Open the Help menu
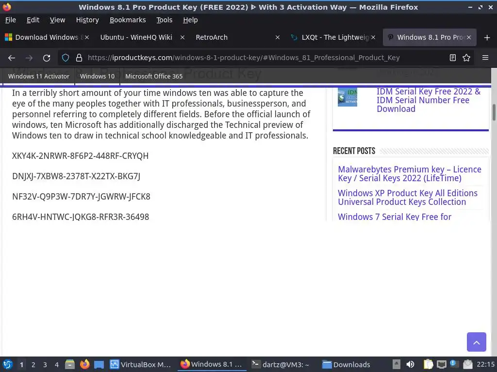497x372 pixels. click(190, 20)
